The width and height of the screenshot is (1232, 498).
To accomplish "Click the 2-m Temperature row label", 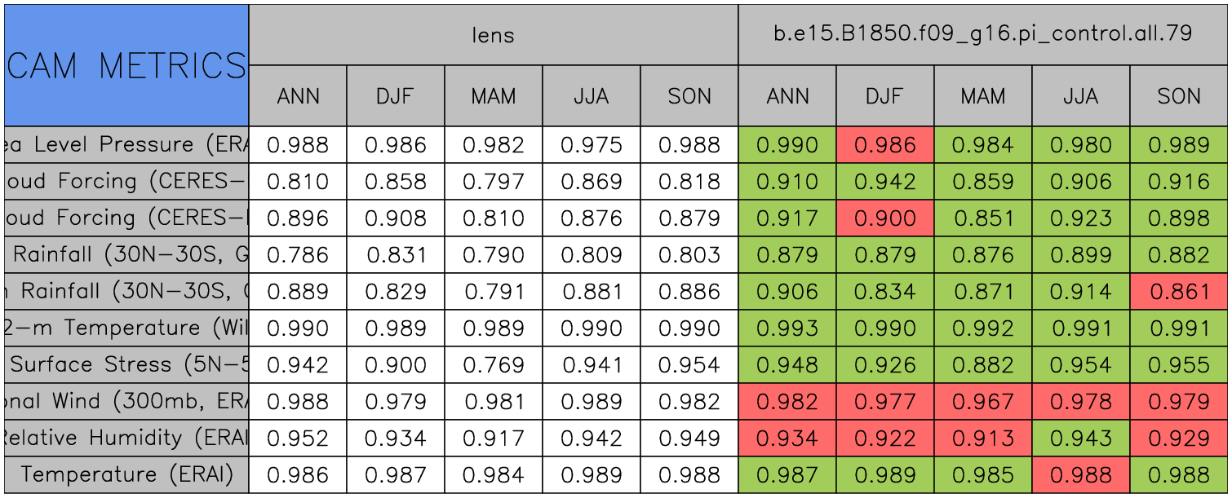I will pos(126,328).
